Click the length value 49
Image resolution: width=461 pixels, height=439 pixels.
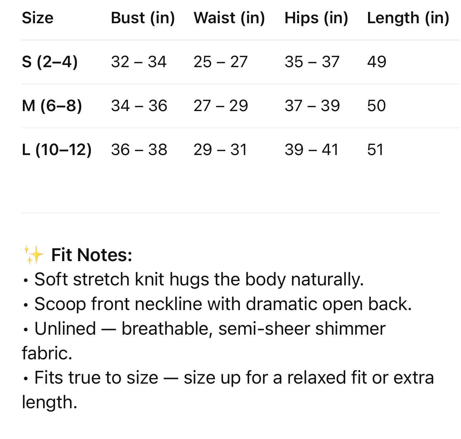[377, 62]
